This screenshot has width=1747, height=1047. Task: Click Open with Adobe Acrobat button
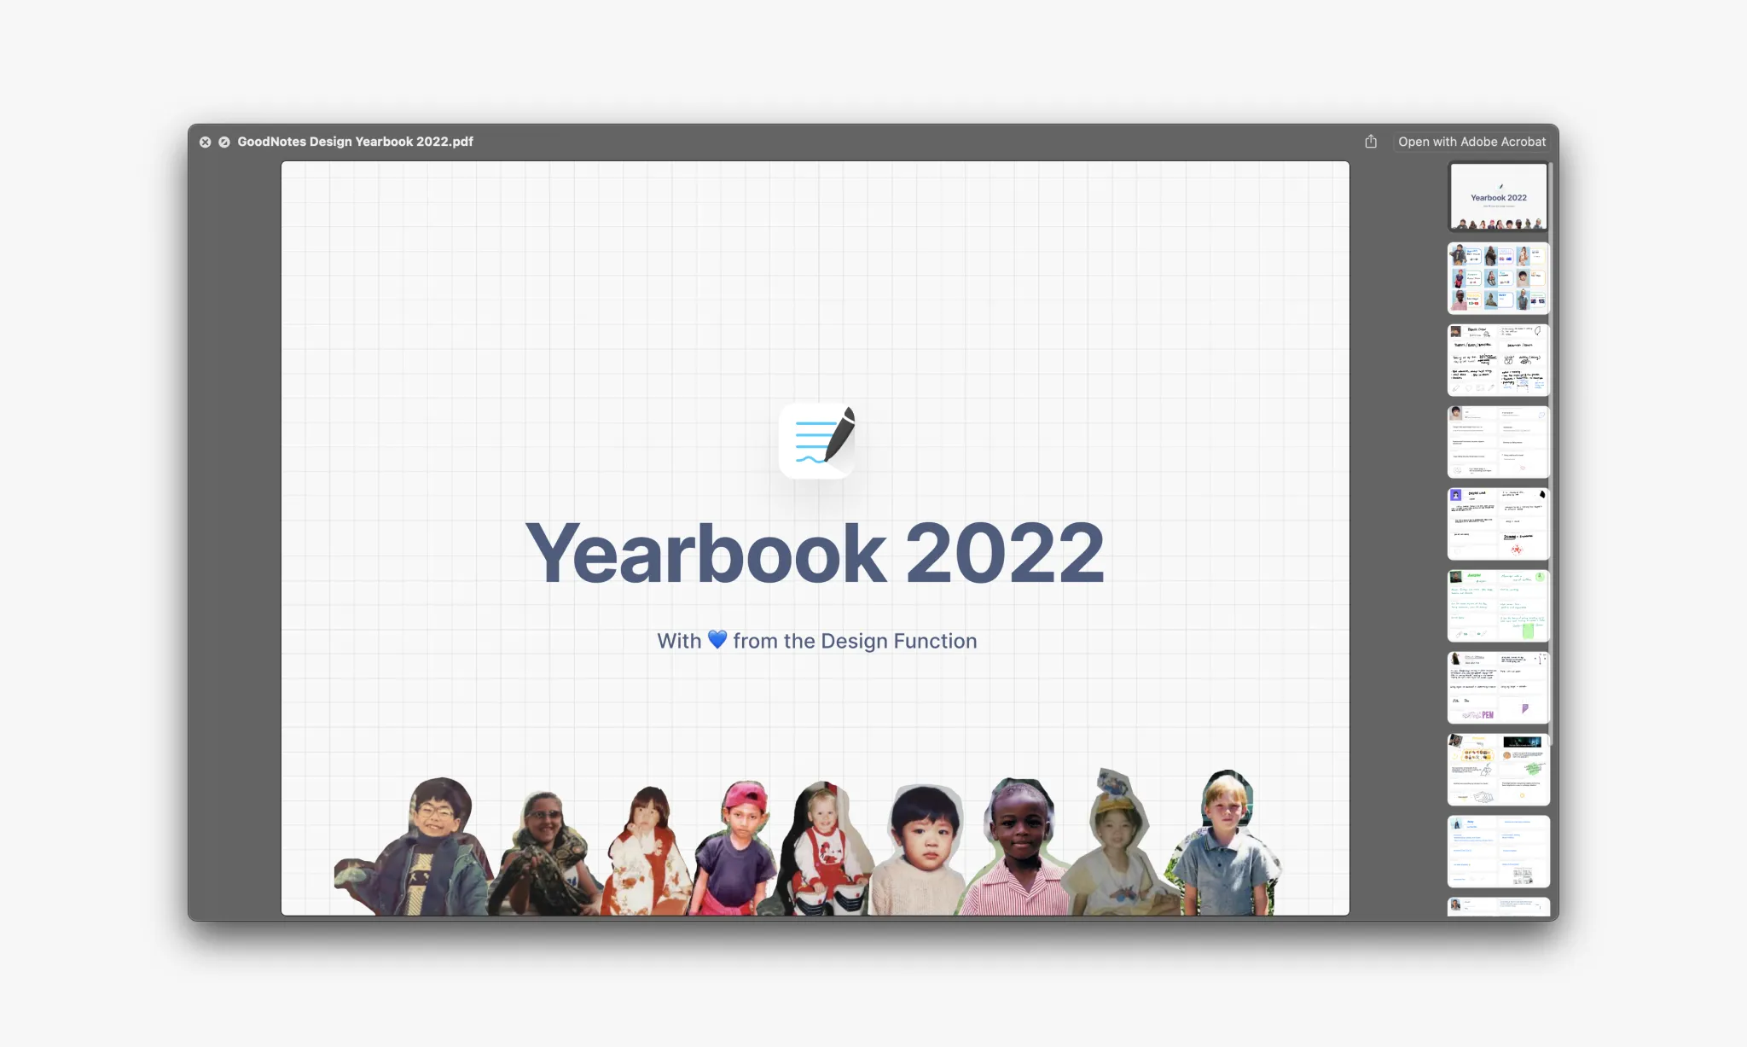[1471, 142]
